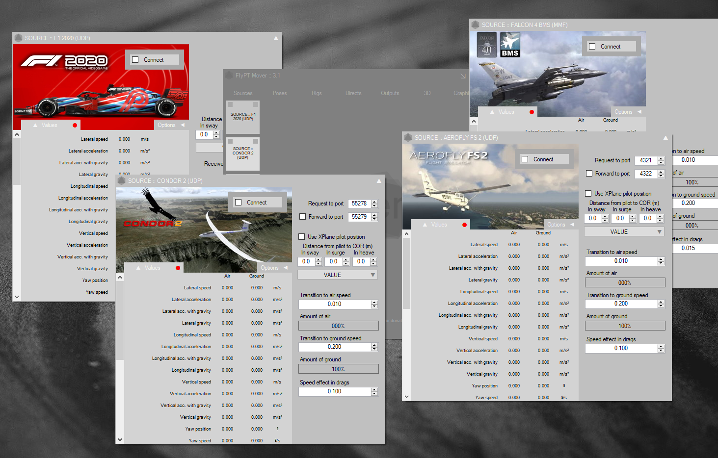Open the VALUE dropdown in the Aerofly FS 2 window
This screenshot has width=718, height=458.
pyautogui.click(x=624, y=232)
